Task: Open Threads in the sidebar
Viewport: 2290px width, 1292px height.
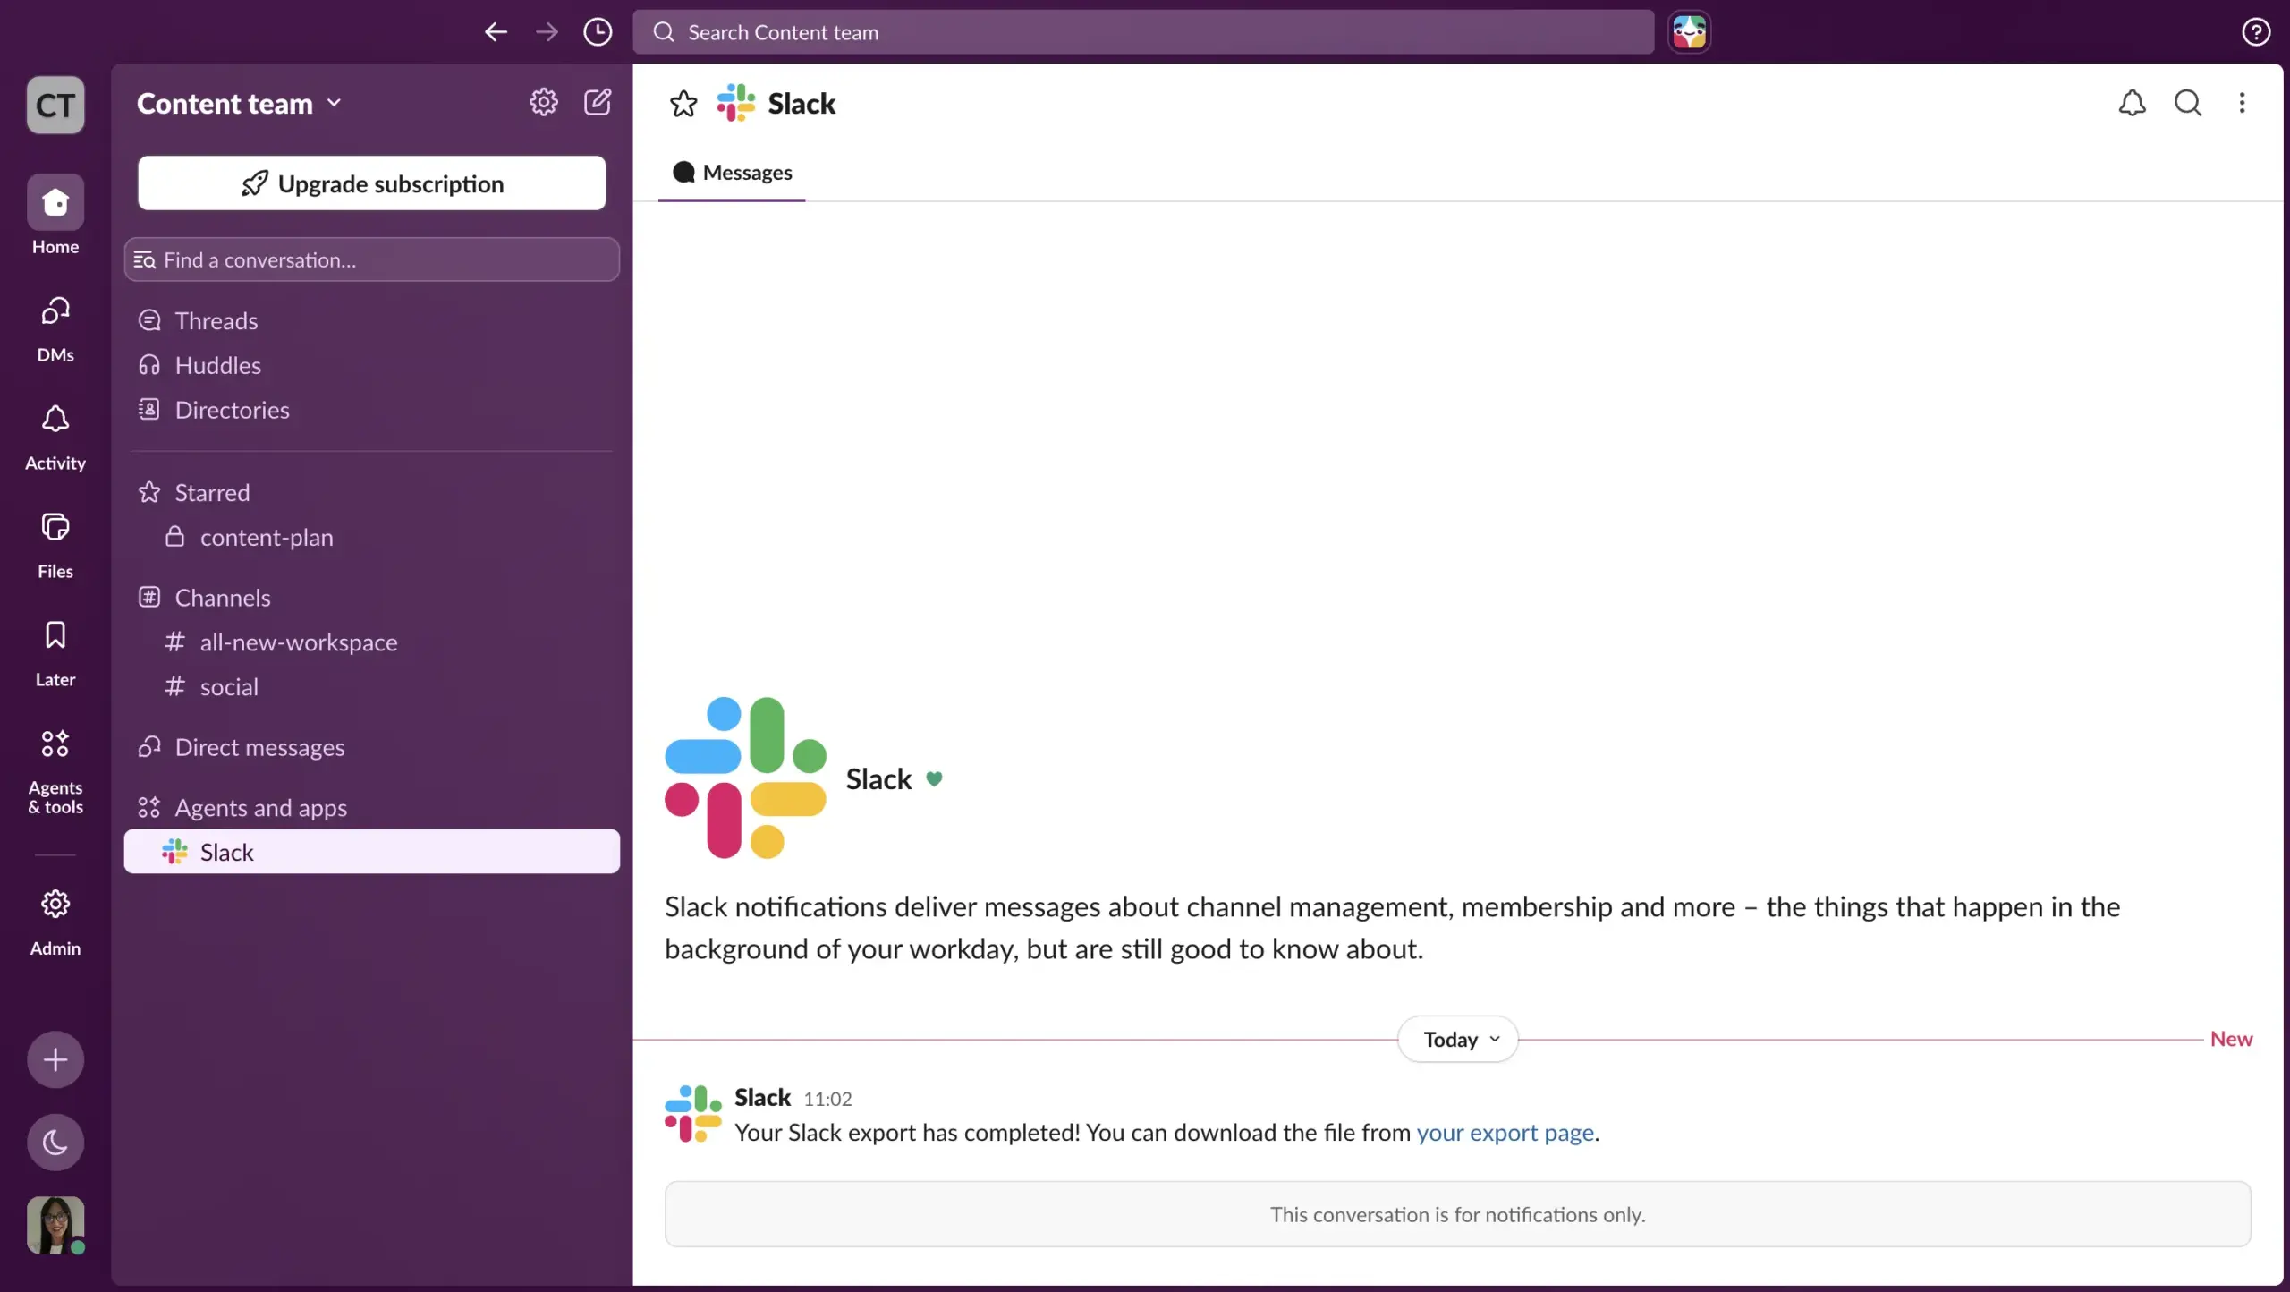Action: click(371, 320)
